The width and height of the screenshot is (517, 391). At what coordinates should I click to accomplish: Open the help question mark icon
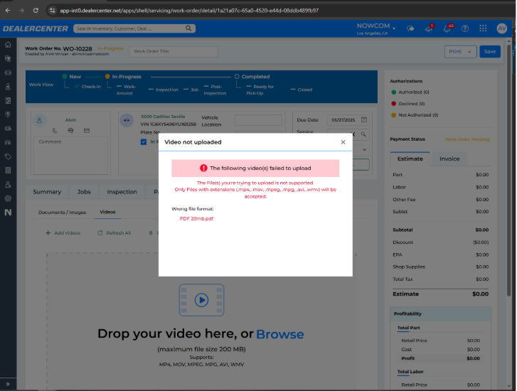point(465,28)
